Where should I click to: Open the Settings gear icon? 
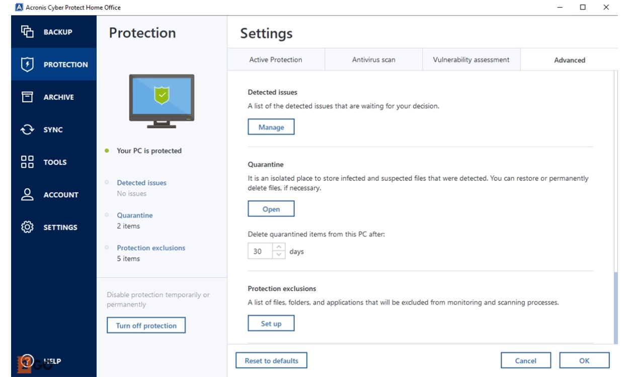pyautogui.click(x=27, y=227)
